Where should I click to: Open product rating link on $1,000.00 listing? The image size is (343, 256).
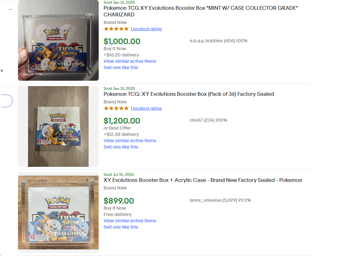pyautogui.click(x=146, y=29)
